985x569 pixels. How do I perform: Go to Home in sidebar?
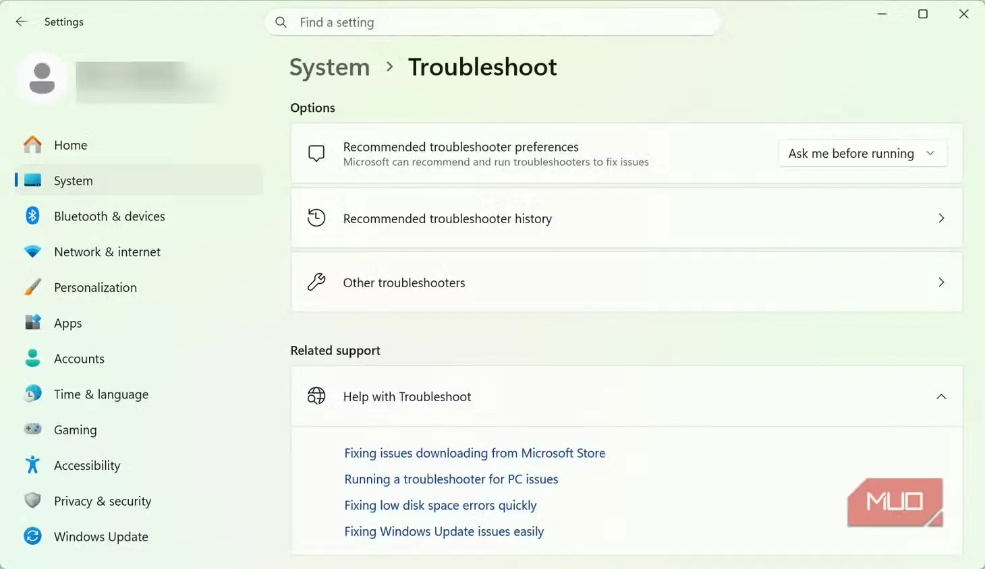coord(138,145)
